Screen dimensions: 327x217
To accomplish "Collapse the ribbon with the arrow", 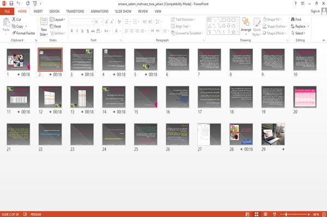I will tap(324, 40).
